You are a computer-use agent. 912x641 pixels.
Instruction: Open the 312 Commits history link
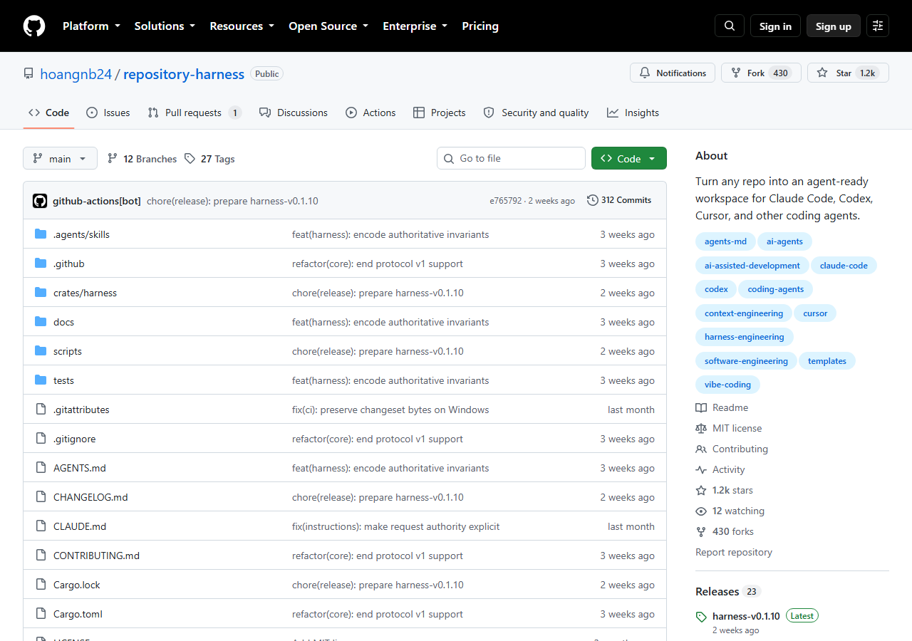click(619, 200)
